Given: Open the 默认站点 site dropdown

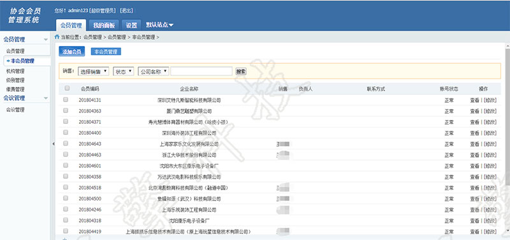Looking at the screenshot, I should click(x=159, y=25).
